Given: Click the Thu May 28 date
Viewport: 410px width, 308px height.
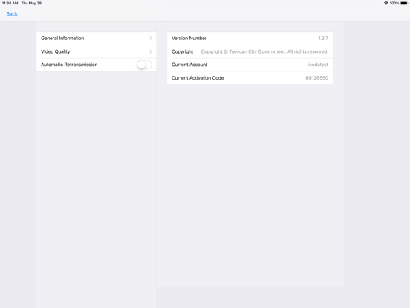Looking at the screenshot, I should [x=31, y=3].
